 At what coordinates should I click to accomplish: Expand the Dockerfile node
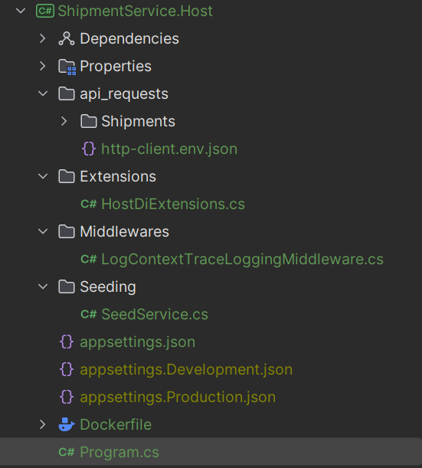[x=43, y=424]
